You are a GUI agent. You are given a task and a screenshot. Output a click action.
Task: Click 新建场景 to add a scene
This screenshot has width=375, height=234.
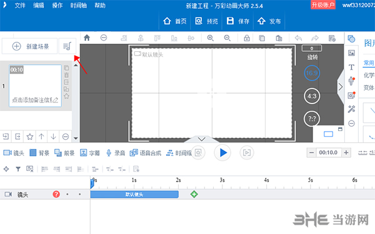[30, 46]
